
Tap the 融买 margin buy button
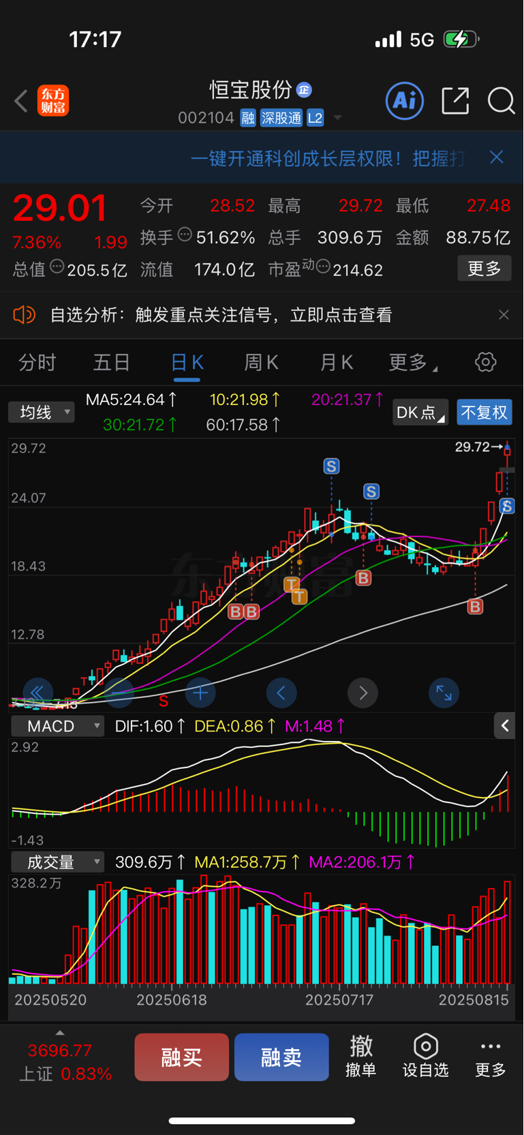click(181, 1057)
